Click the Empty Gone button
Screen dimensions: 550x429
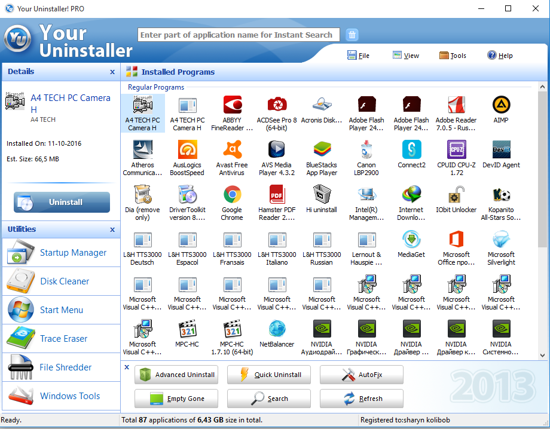176,399
